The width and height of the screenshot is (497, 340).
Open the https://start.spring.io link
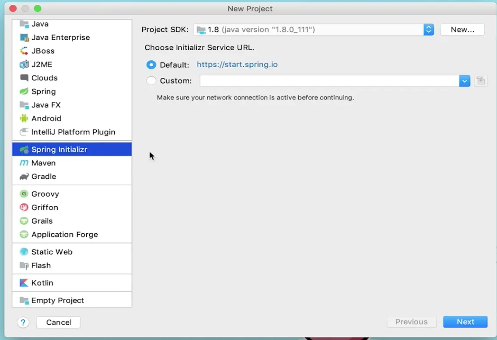point(237,65)
